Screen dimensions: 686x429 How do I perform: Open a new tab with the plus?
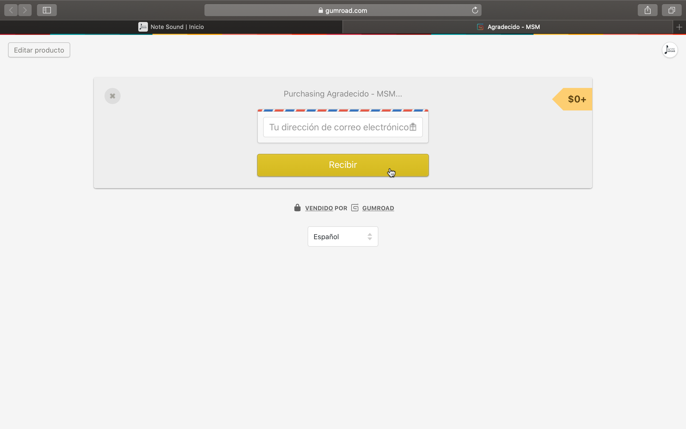(x=679, y=27)
